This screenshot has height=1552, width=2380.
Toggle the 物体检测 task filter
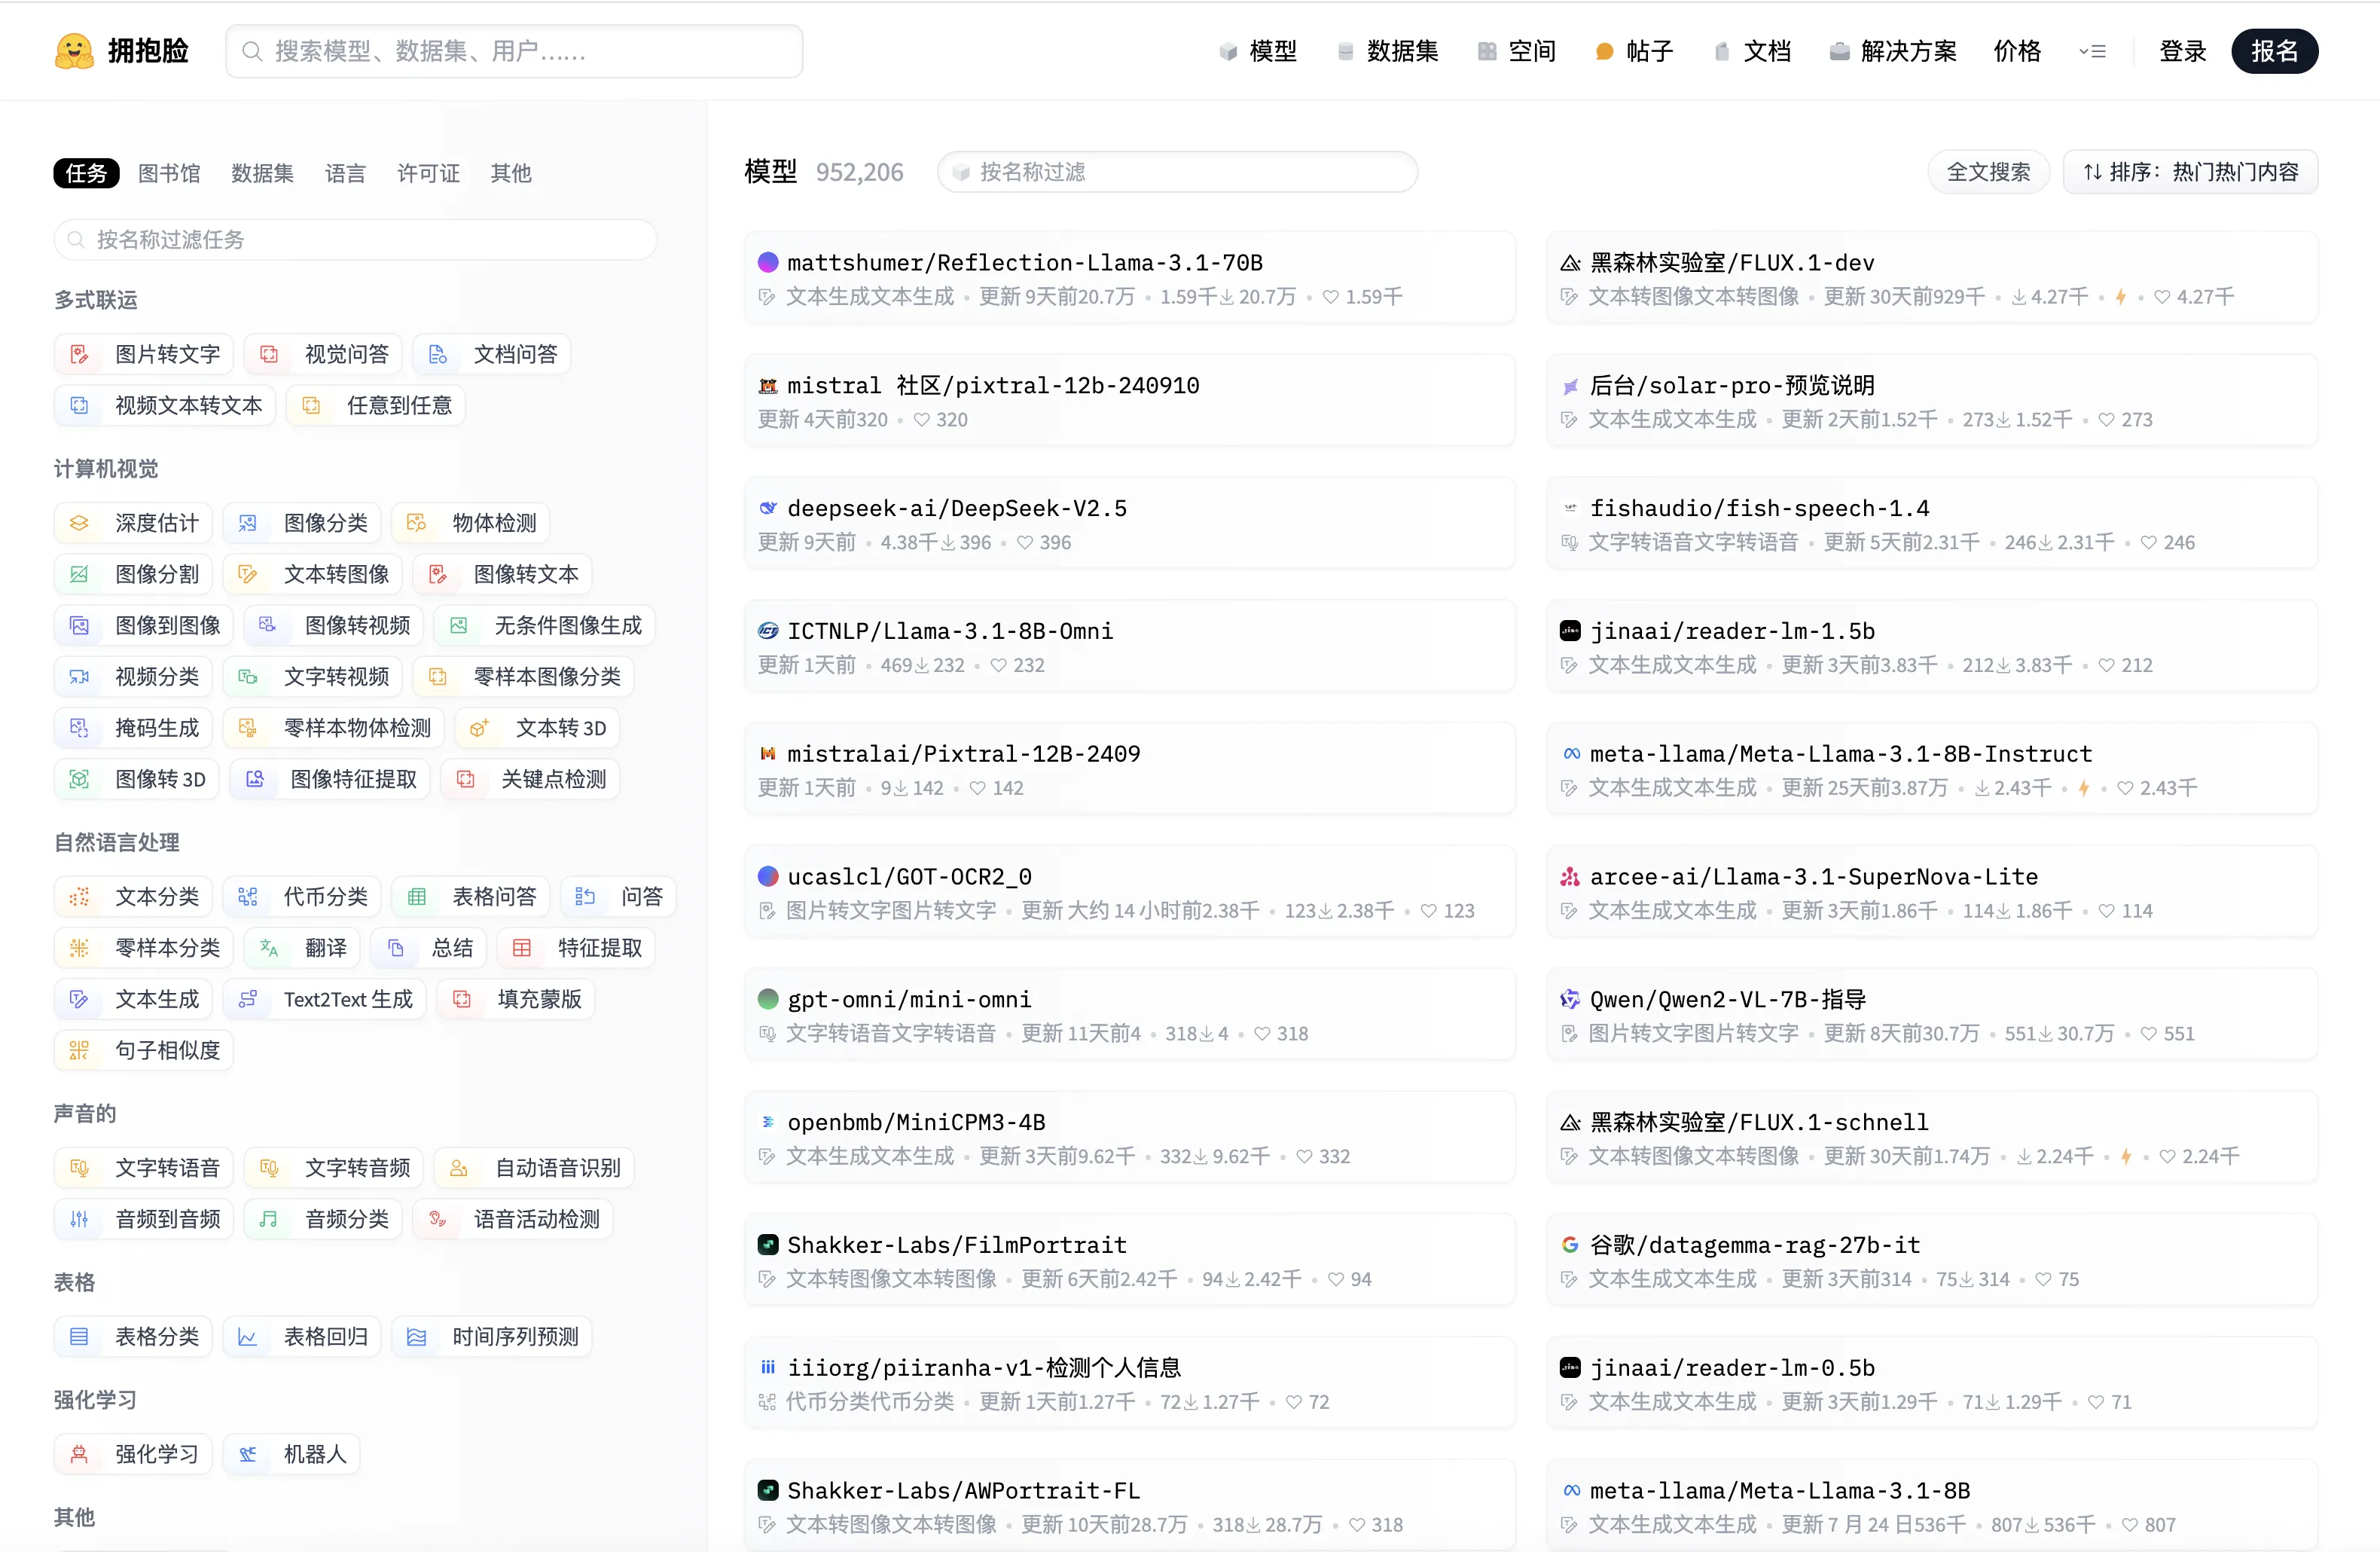pyautogui.click(x=470, y=523)
